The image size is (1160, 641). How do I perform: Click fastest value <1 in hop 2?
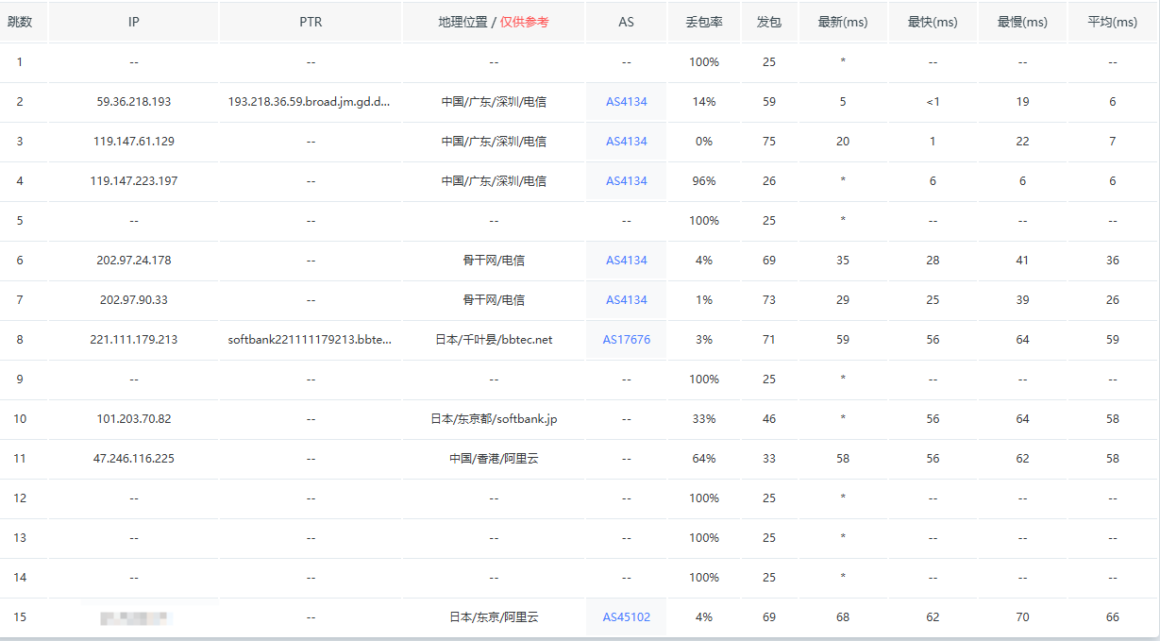click(933, 102)
